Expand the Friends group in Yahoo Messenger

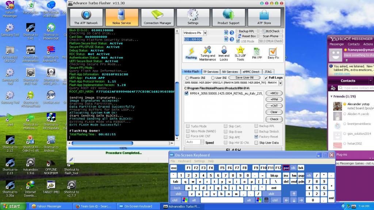point(332,96)
